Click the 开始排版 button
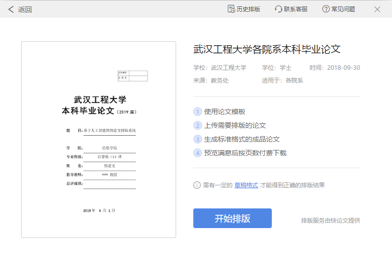392x262 pixels. point(232,218)
